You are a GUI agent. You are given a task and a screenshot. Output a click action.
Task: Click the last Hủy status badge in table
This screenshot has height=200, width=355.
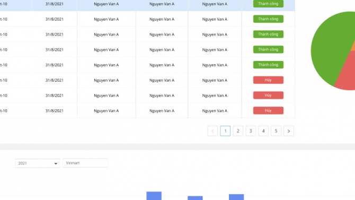click(x=268, y=110)
